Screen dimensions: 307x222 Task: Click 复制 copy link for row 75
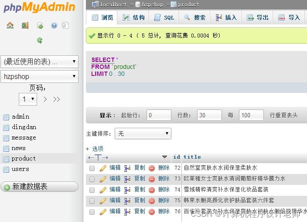[140, 201]
